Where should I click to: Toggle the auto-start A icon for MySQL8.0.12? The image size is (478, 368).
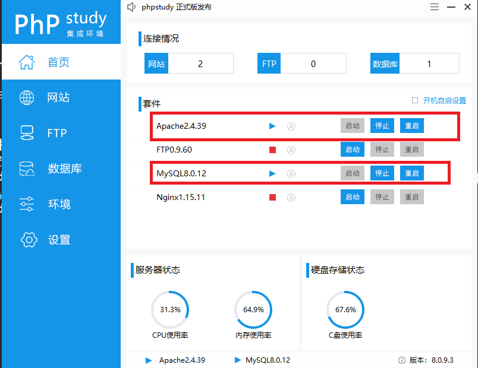click(291, 174)
